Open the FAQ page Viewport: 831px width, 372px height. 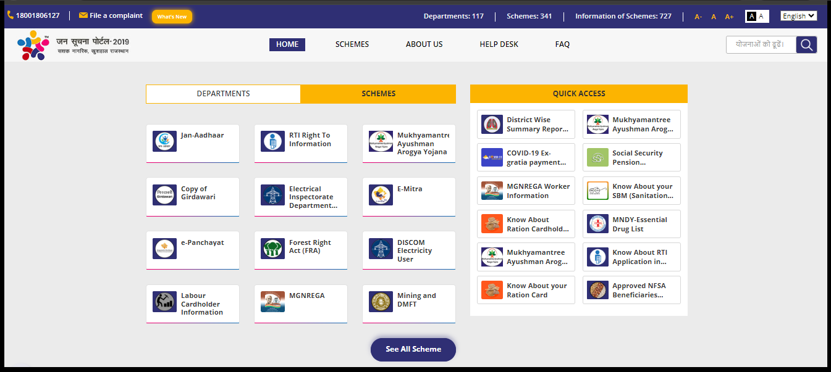pos(562,44)
